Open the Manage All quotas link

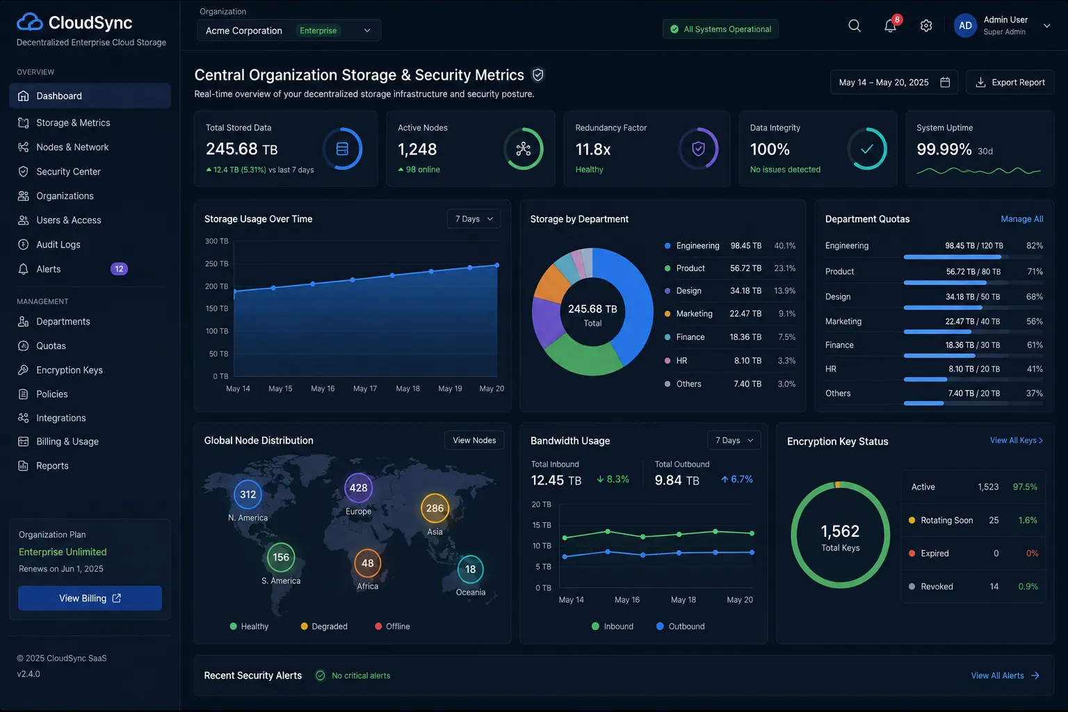1021,218
